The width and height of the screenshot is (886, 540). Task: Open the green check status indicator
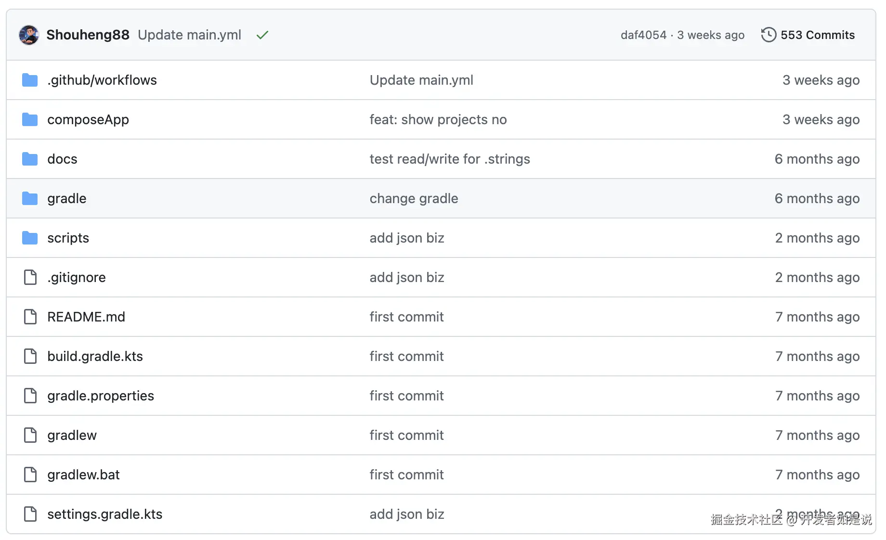pos(262,35)
